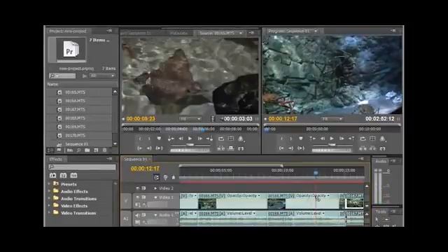Click the Effects panel search field
Image resolution: width=448 pixels, height=252 pixels.
[82, 167]
